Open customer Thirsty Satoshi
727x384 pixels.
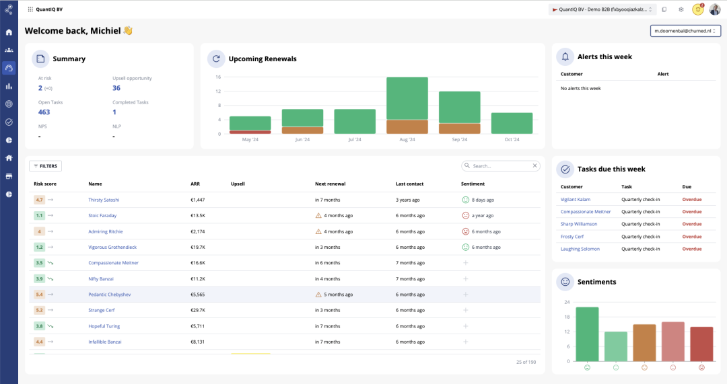104,200
